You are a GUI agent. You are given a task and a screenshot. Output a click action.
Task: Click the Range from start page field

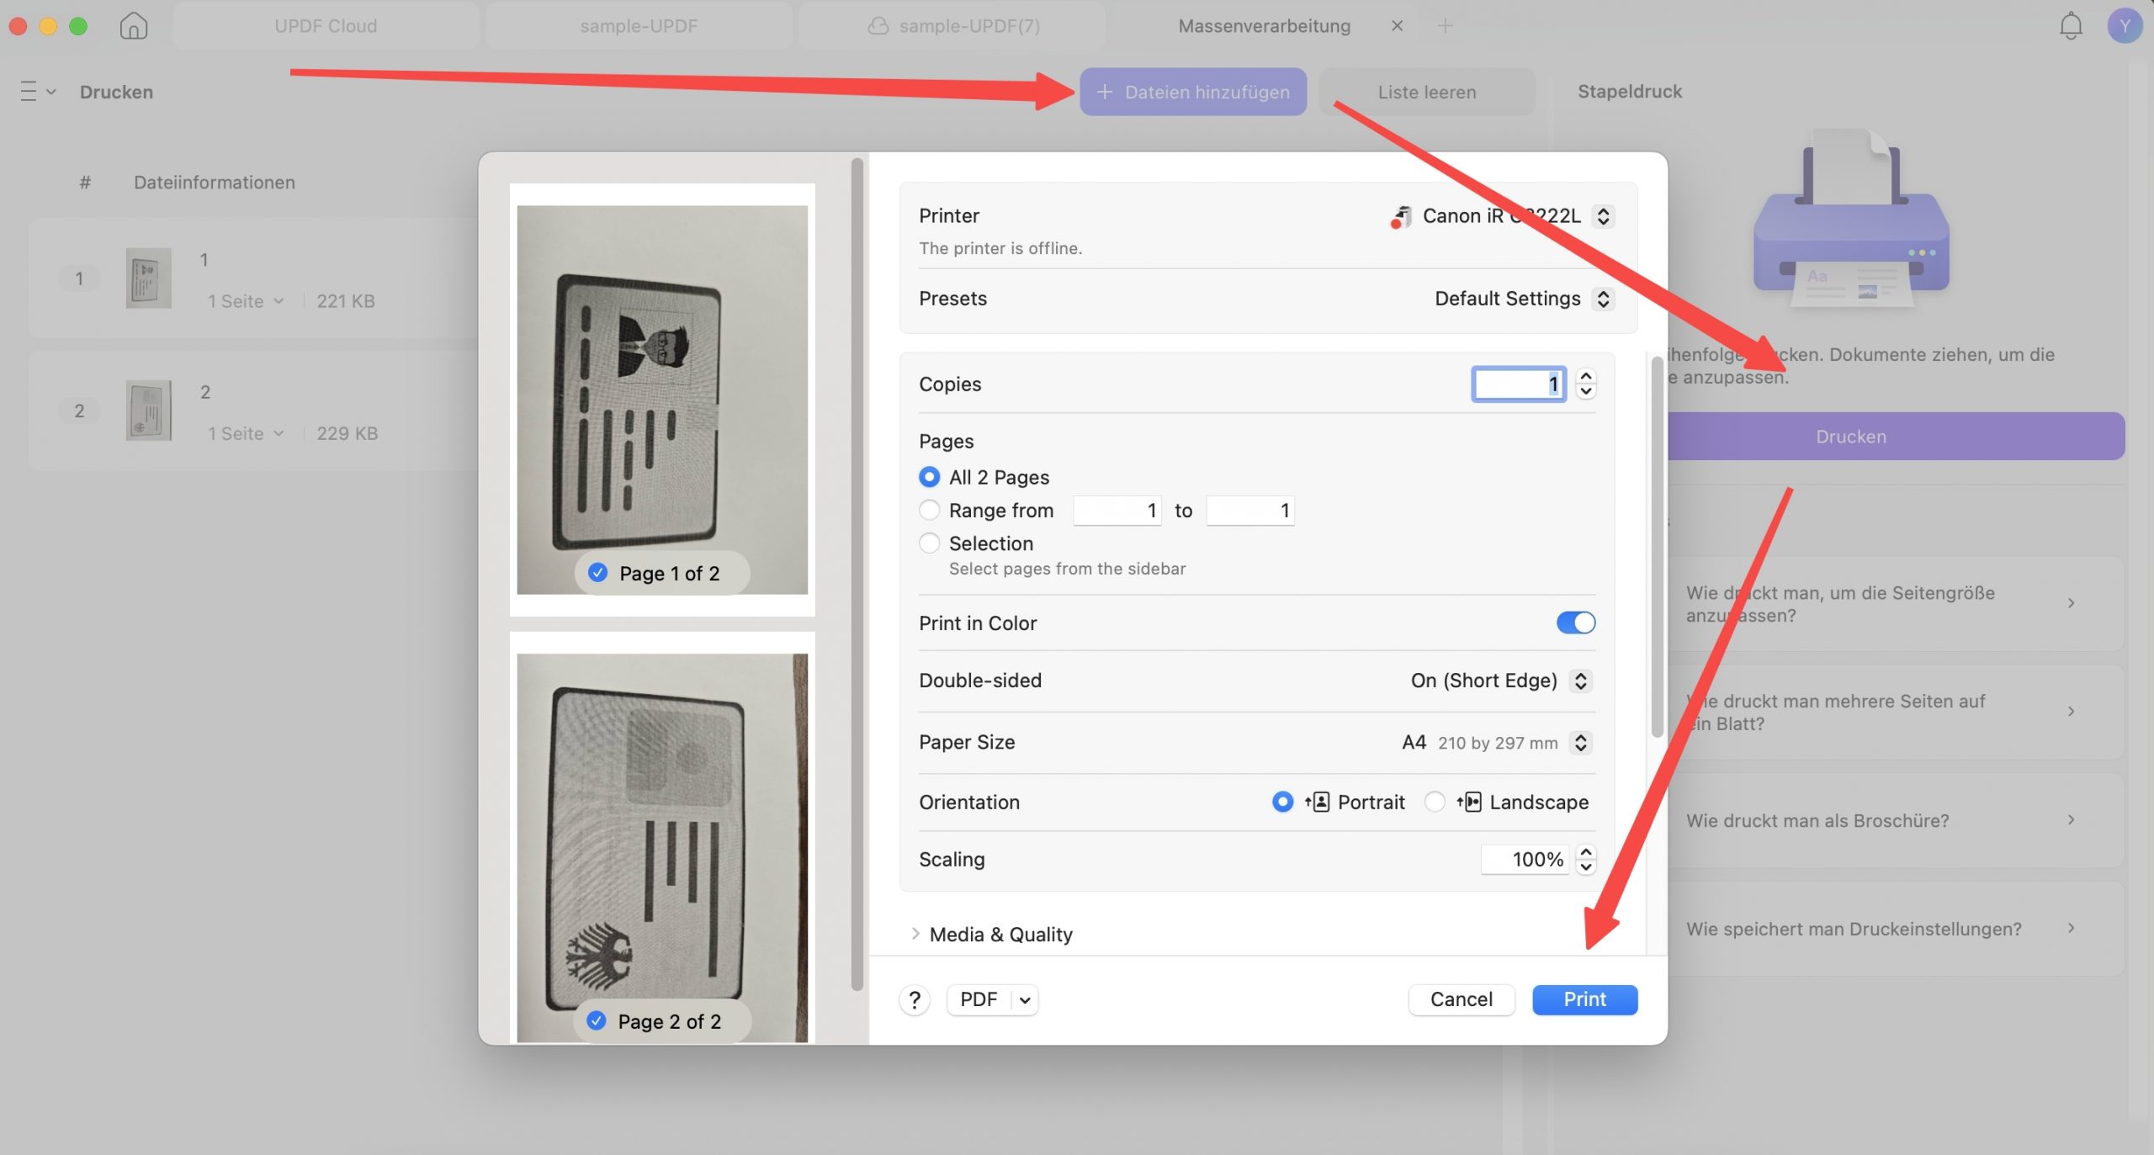tap(1117, 510)
